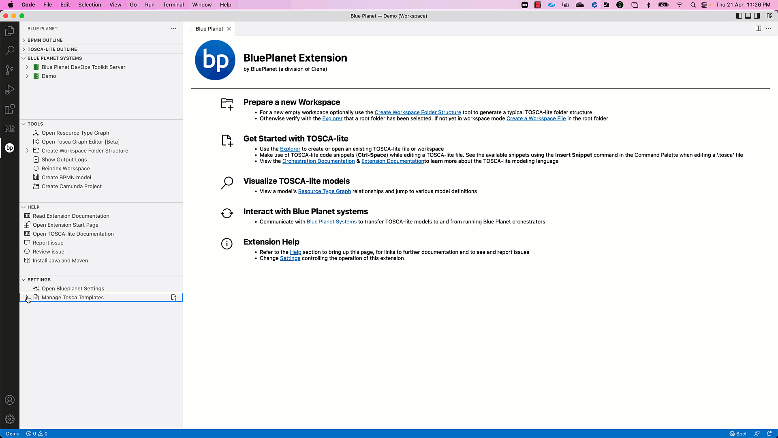Follow the Resource Type Graph link
Screen dimensions: 778x438
point(325,191)
